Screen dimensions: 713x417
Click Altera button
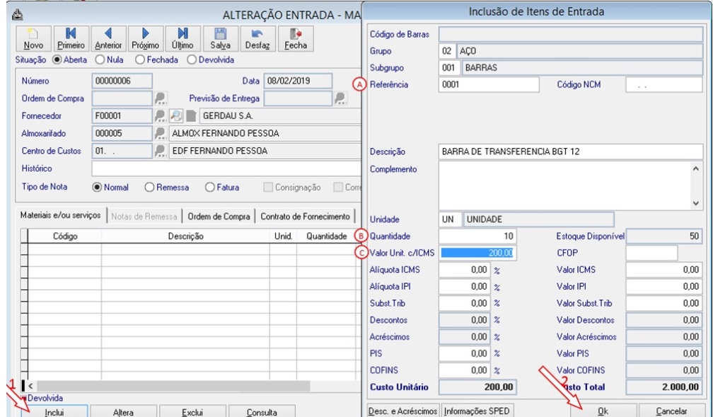tap(123, 411)
